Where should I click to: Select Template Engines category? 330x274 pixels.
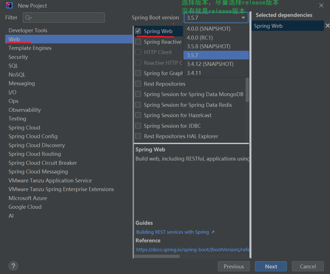point(69,48)
